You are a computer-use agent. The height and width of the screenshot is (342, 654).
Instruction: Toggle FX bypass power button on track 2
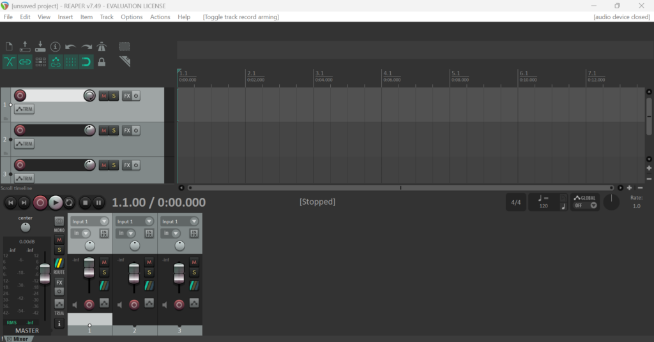click(x=136, y=130)
